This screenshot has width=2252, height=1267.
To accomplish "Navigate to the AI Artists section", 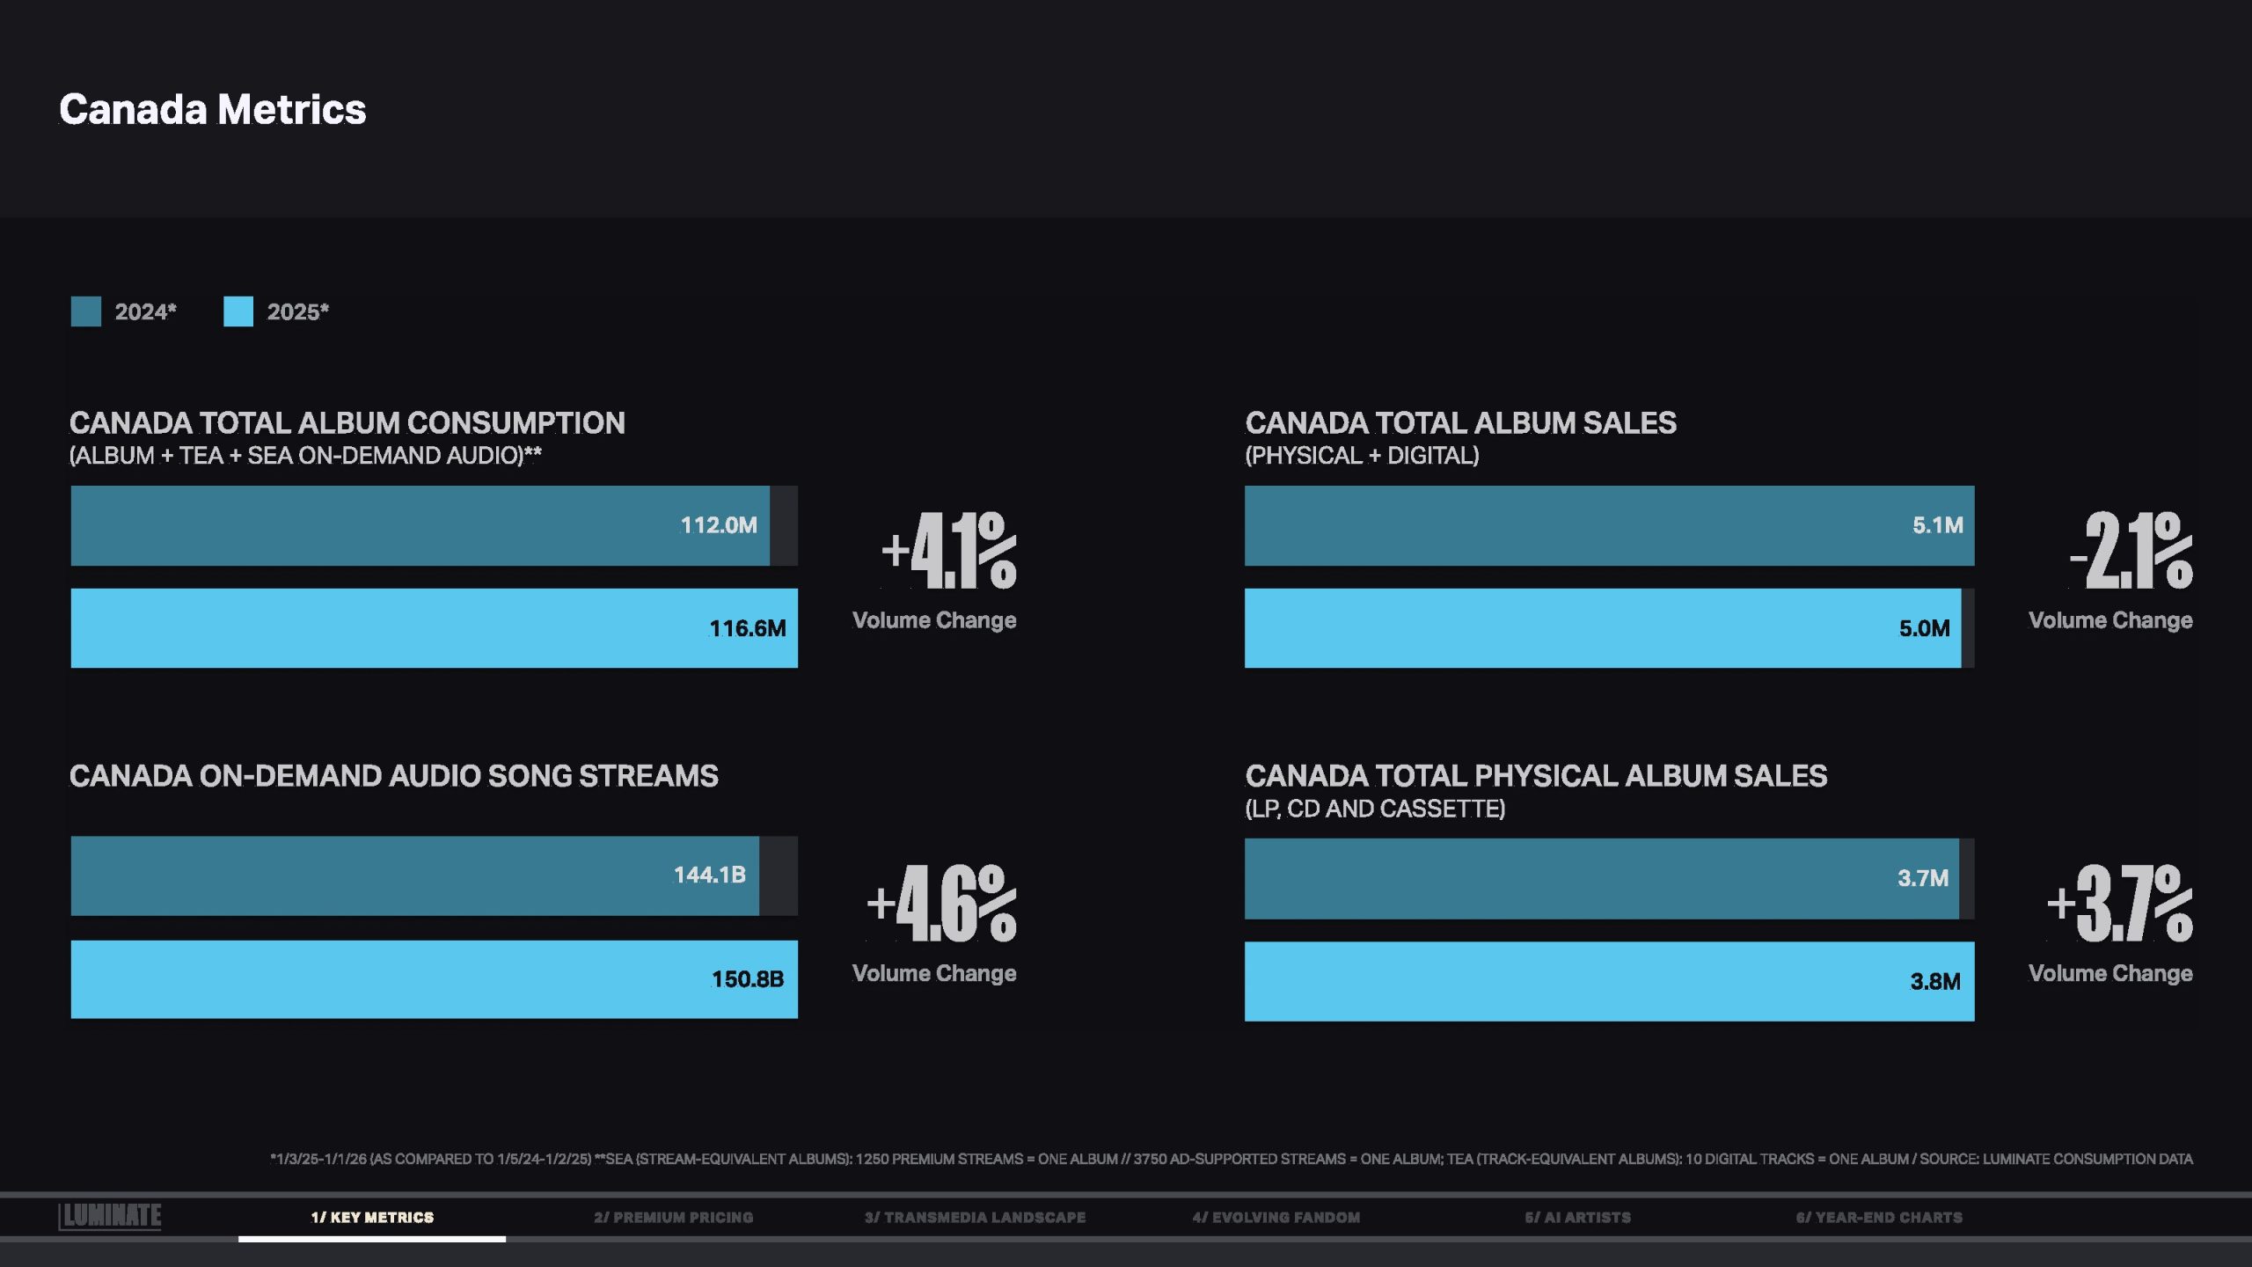I will (x=1577, y=1217).
